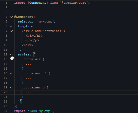Screen dimensions: 138x113
Task: Click the export keyword on line 24
Action: (x=20, y=111)
